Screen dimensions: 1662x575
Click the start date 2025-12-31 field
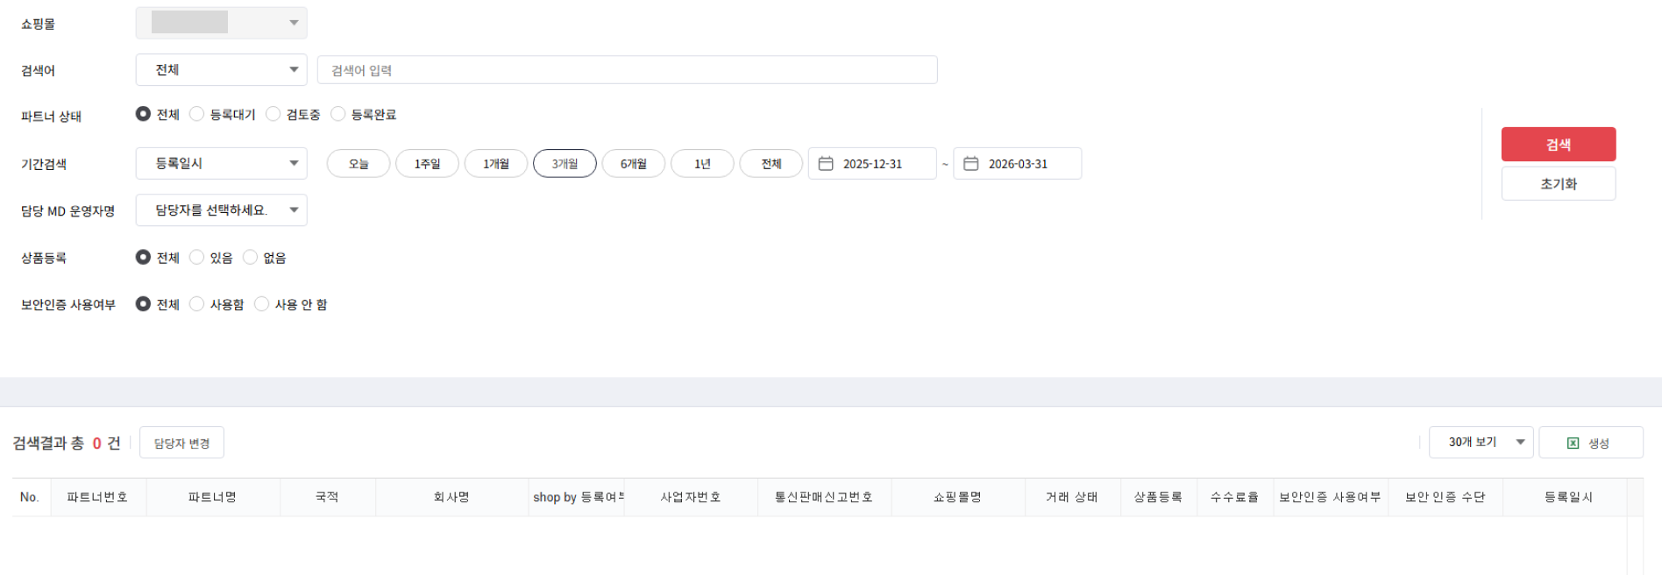tap(872, 164)
